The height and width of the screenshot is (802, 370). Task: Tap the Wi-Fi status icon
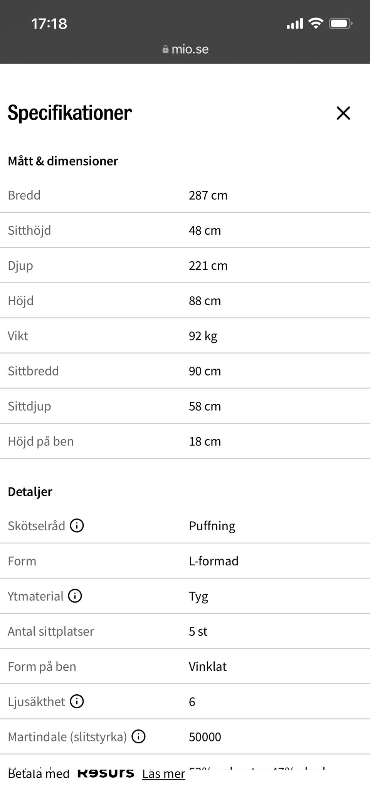316,24
